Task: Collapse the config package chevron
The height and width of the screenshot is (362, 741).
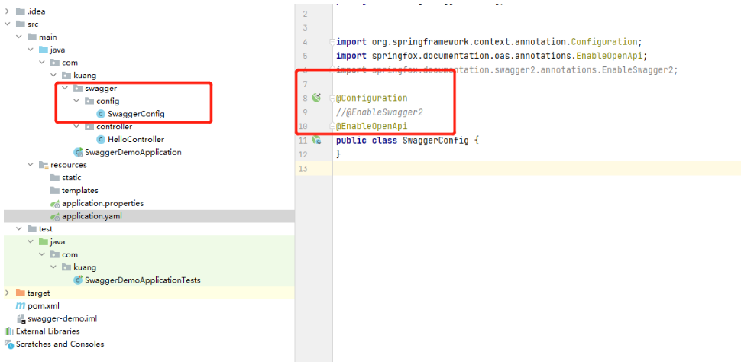Action: click(76, 101)
